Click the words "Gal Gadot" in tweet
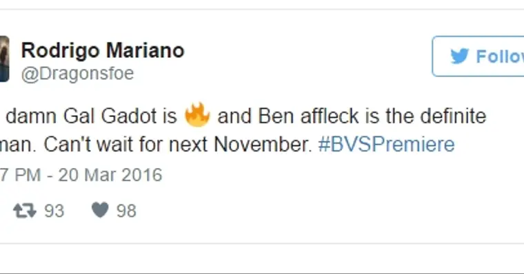 (x=110, y=116)
